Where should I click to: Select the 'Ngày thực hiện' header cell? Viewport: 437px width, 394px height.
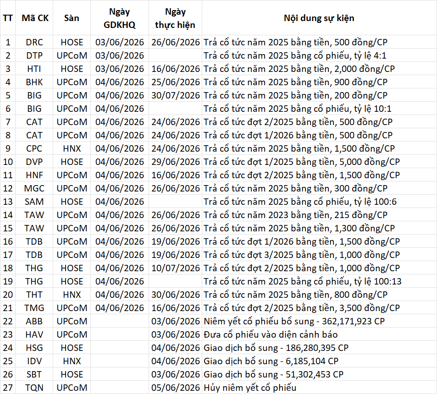coord(175,18)
